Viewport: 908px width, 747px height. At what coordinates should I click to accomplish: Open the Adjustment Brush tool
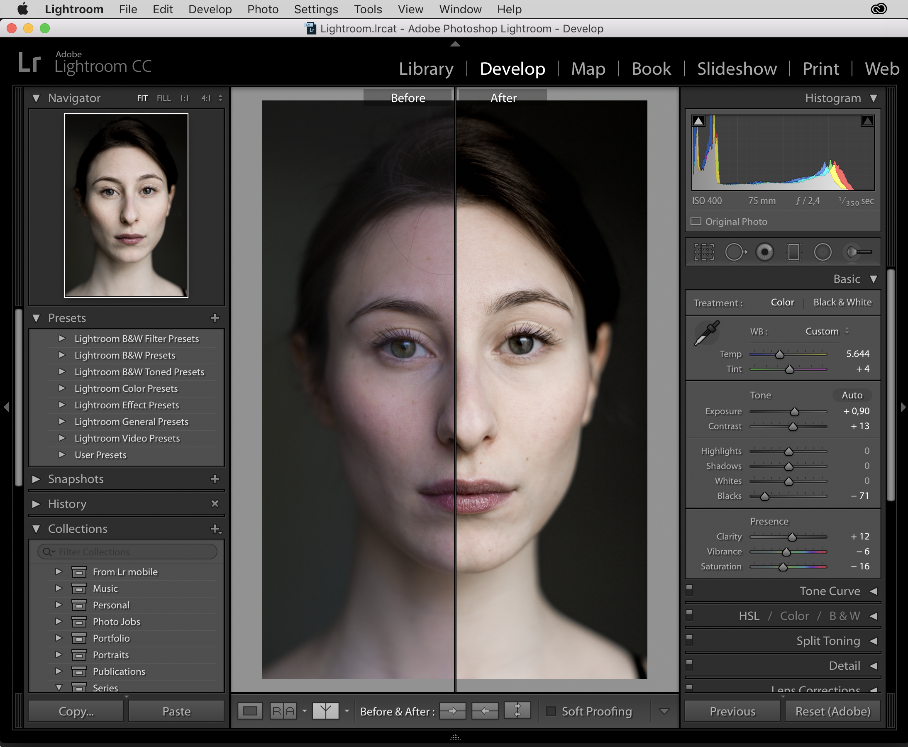(856, 252)
